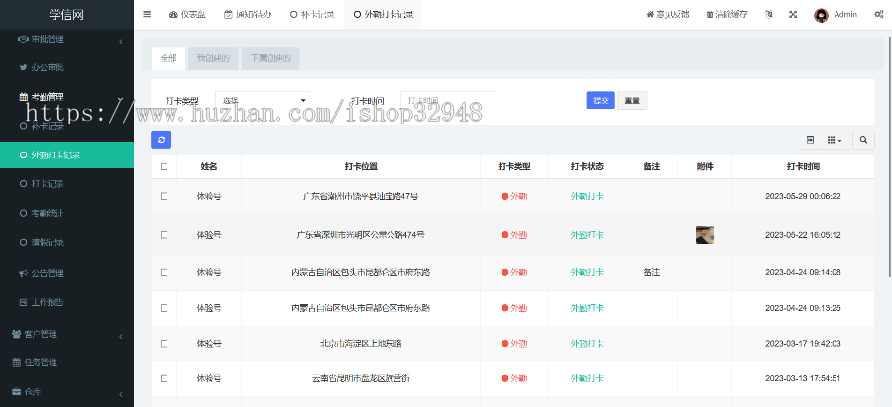892x407 pixels.
Task: Select the 全部 filter tab
Action: [x=168, y=58]
